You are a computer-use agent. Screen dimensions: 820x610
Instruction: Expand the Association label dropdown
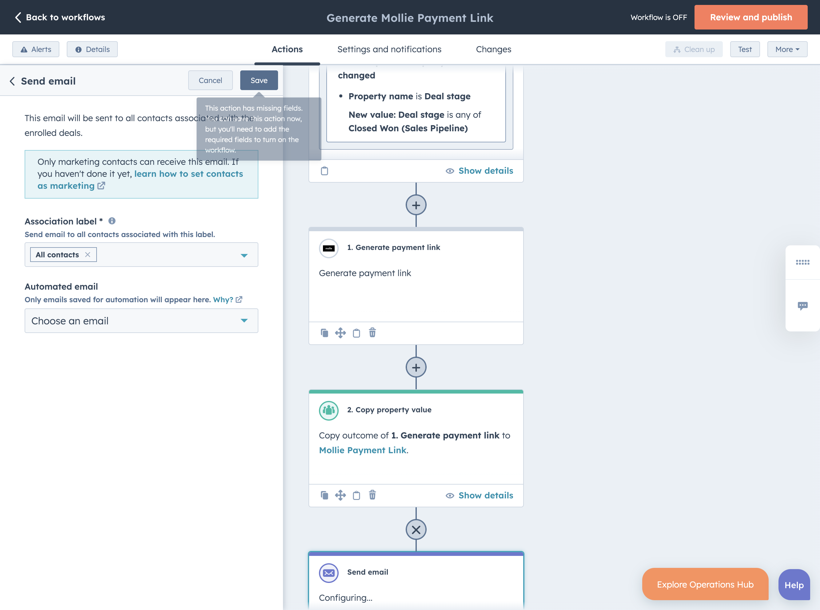[x=244, y=255]
